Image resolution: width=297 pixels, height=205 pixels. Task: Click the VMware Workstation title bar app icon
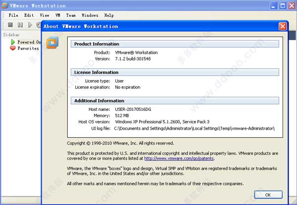pos(4,5)
